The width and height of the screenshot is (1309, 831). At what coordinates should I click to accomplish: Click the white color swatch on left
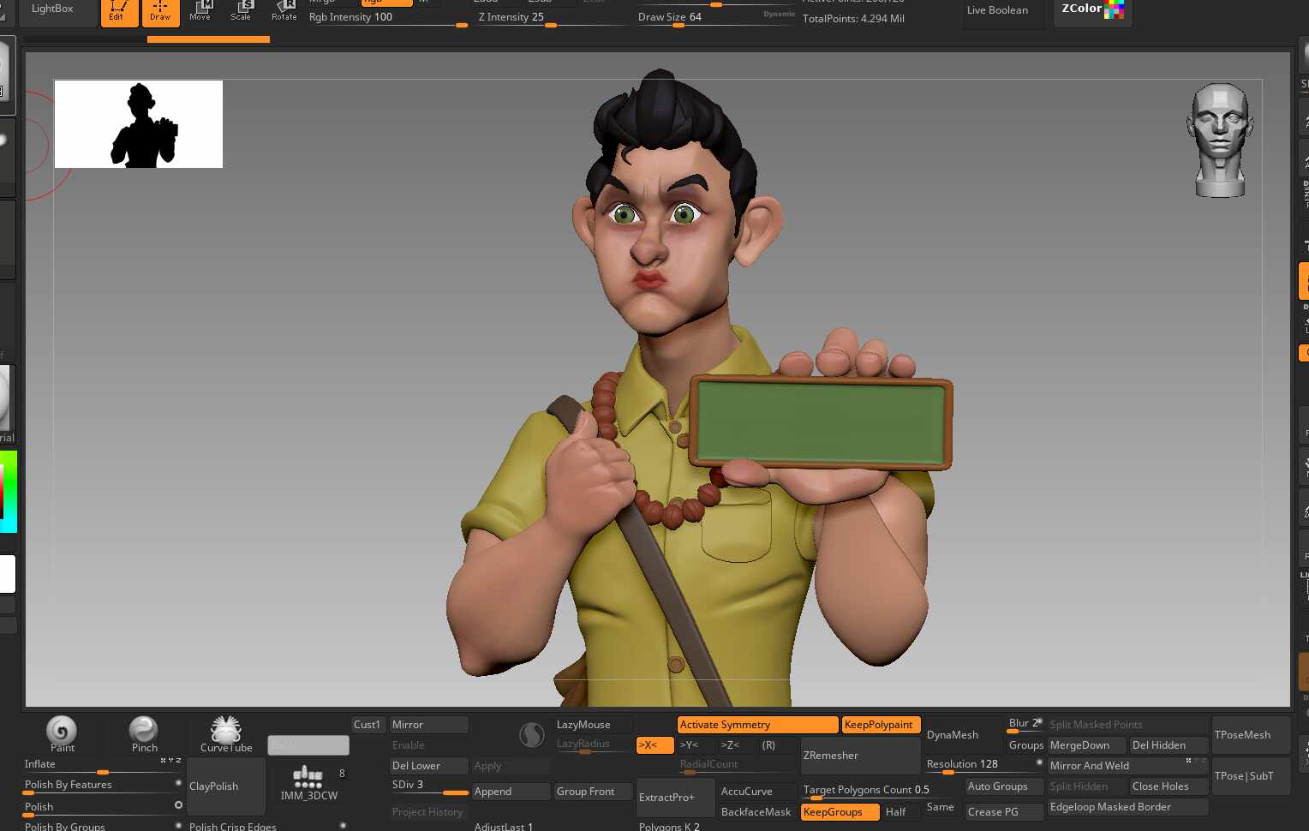[7, 574]
